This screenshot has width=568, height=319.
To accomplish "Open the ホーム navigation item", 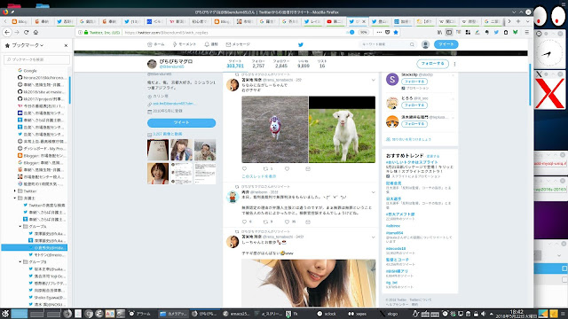I will [156, 44].
